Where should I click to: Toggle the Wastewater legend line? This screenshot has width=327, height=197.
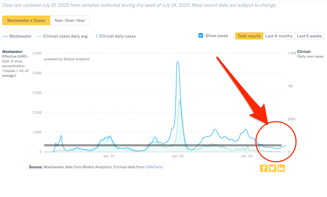coord(17,36)
